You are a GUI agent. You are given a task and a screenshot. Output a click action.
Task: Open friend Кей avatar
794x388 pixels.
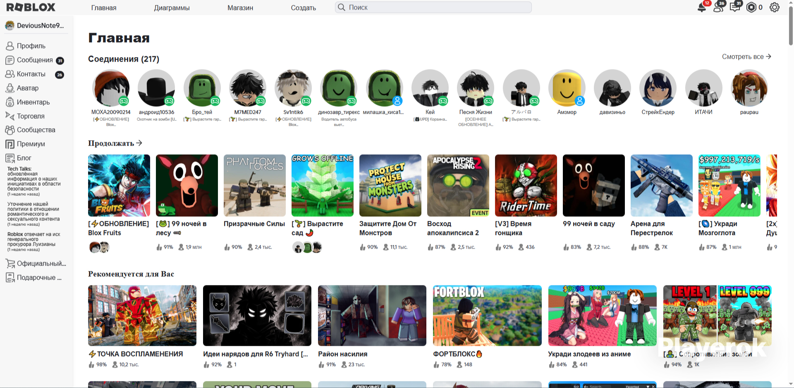(430, 88)
